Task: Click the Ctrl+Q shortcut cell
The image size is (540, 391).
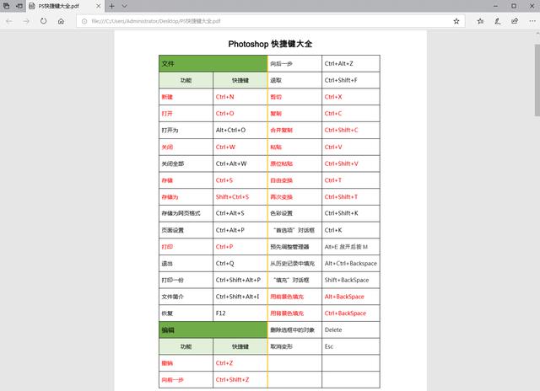Action: click(x=240, y=264)
